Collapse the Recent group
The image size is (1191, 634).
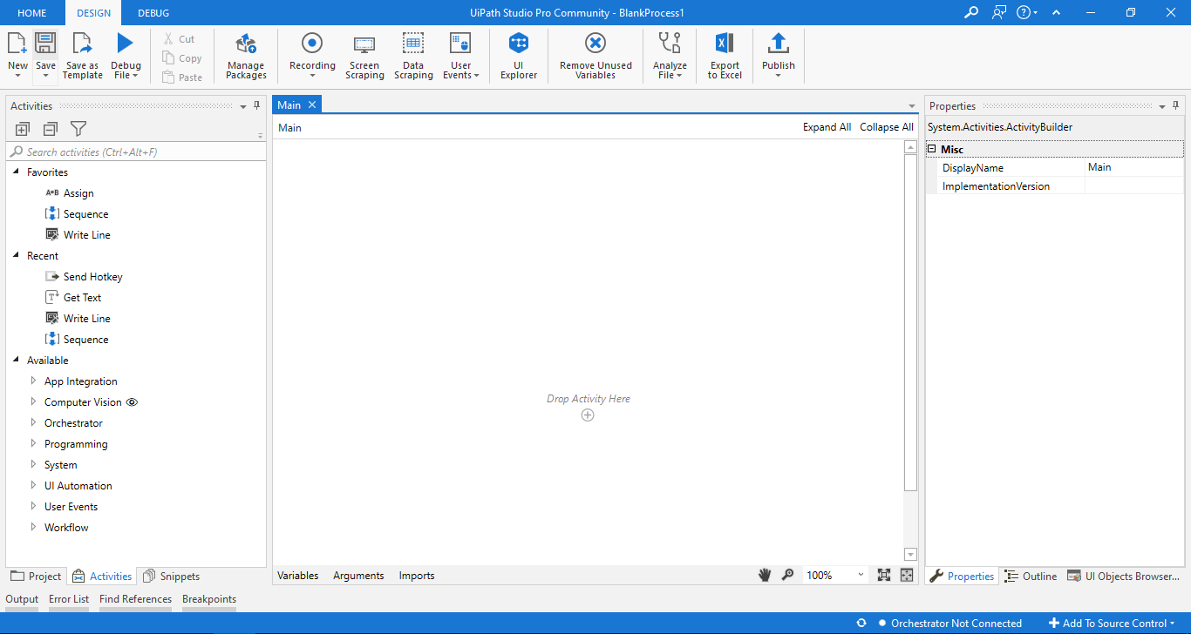point(16,255)
